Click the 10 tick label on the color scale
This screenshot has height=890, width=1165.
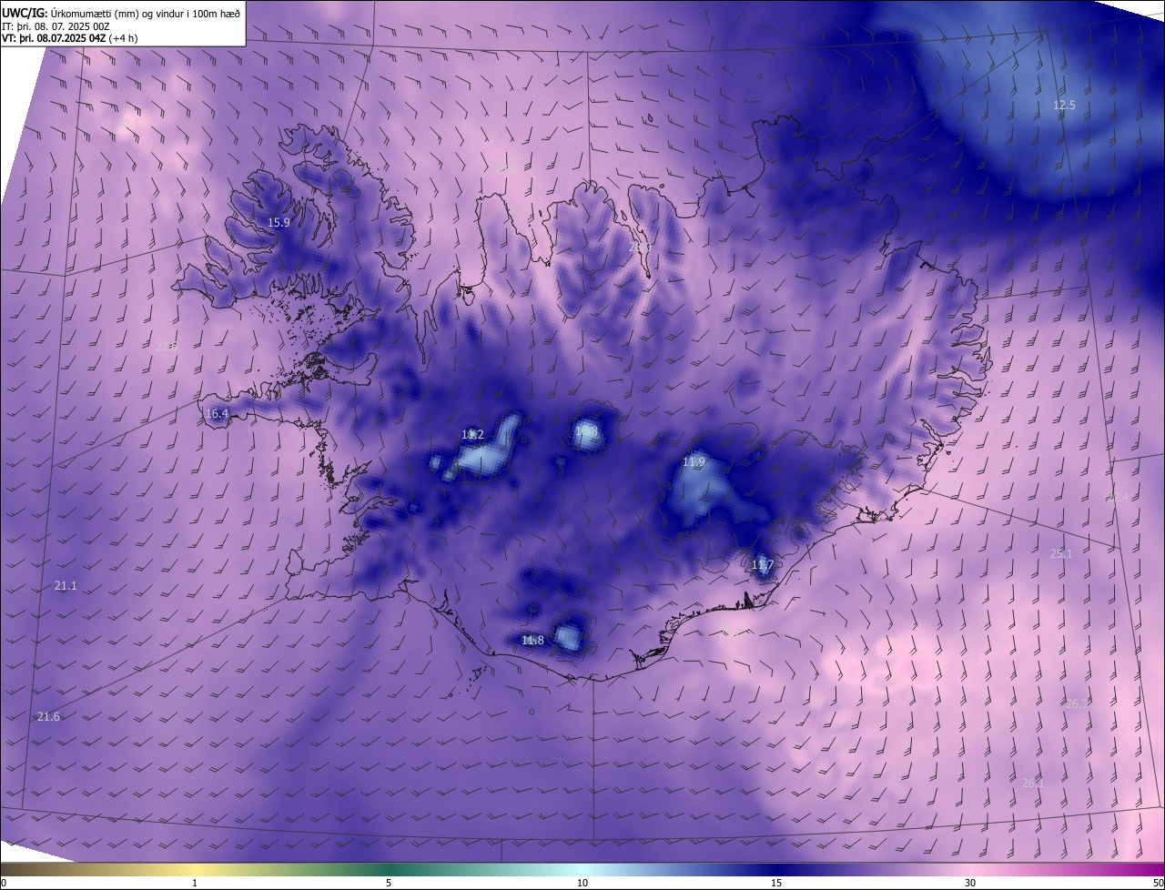pyautogui.click(x=582, y=883)
